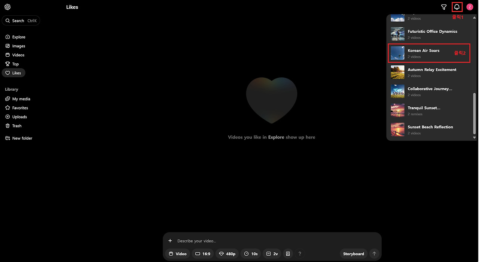This screenshot has height=262, width=479.
Task: Open Trash in Library
Action: coord(13,126)
